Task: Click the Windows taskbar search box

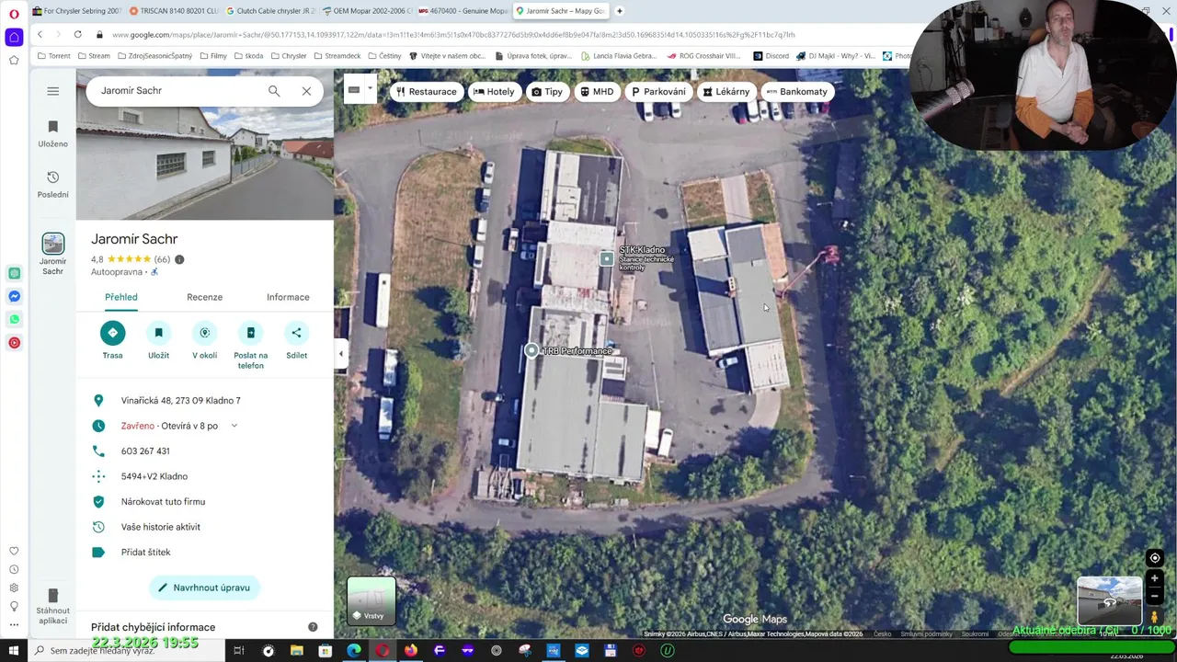Action: tap(127, 651)
